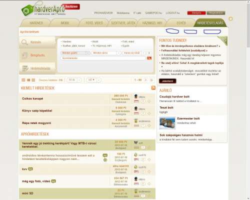Bookmark még egy fotó, videó with its diamond icon
Image resolution: width=250 pixels, height=200 pixels.
click(x=149, y=184)
